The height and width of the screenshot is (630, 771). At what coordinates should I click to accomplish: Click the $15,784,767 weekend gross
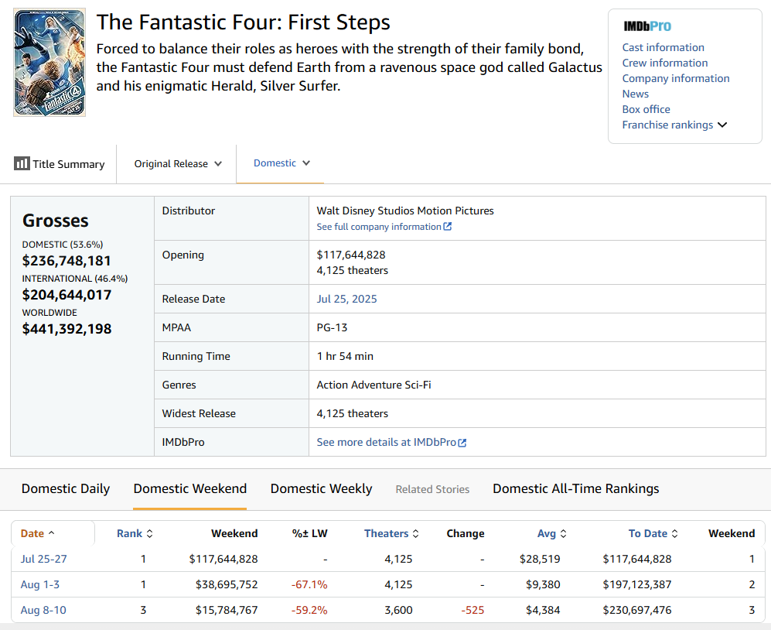(x=227, y=611)
